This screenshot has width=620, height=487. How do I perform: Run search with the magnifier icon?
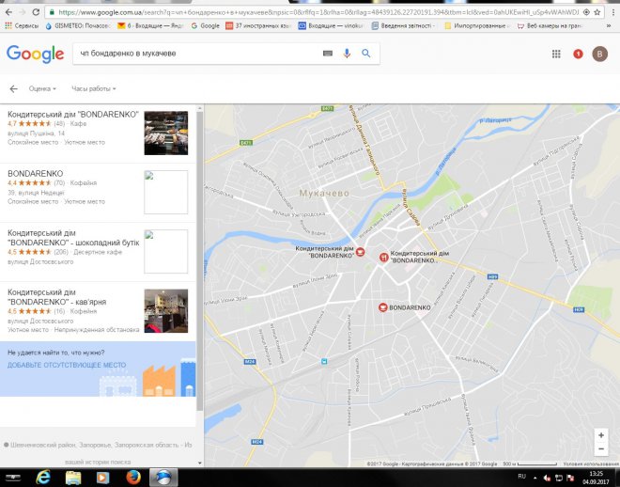(x=366, y=54)
